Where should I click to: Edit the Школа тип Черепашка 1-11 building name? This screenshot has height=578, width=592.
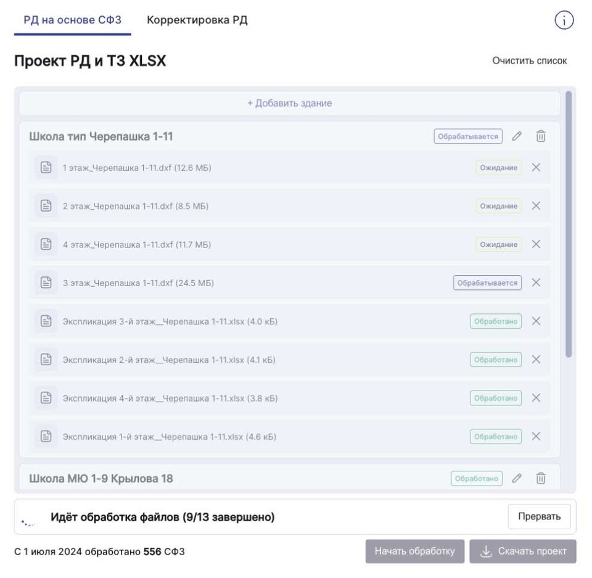coord(517,136)
